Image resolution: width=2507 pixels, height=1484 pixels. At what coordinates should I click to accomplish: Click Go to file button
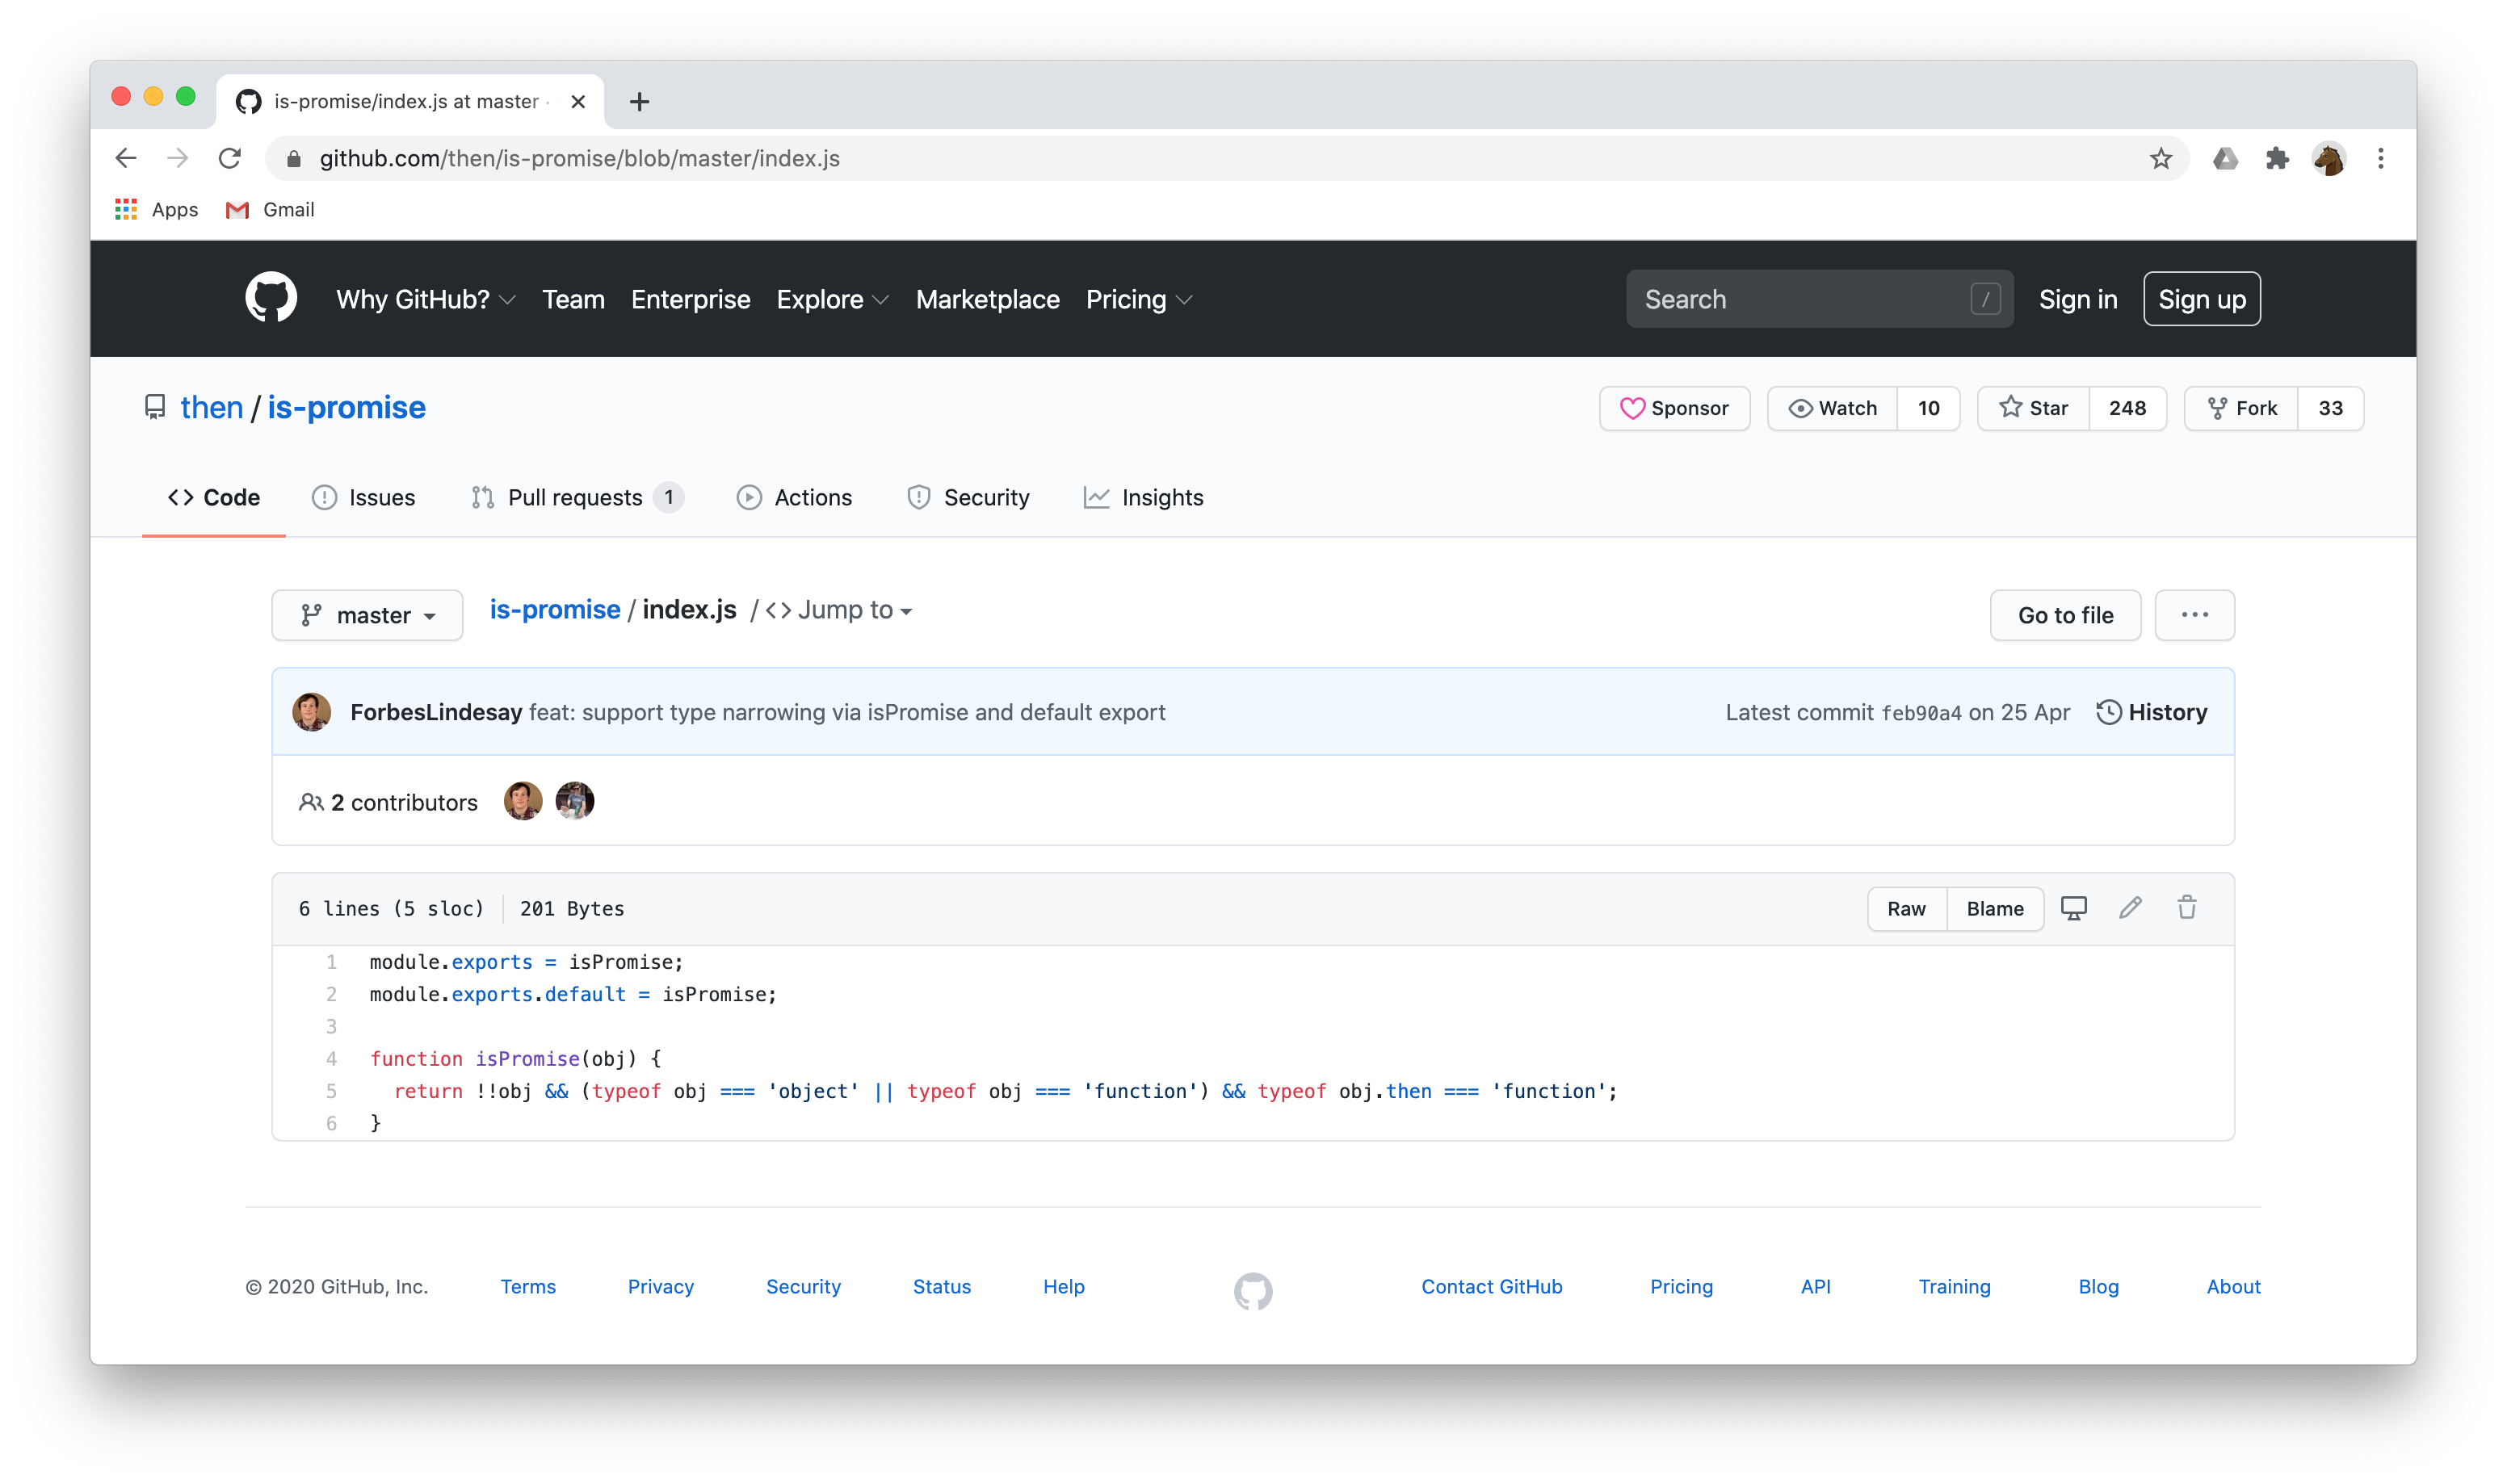pyautogui.click(x=2065, y=614)
